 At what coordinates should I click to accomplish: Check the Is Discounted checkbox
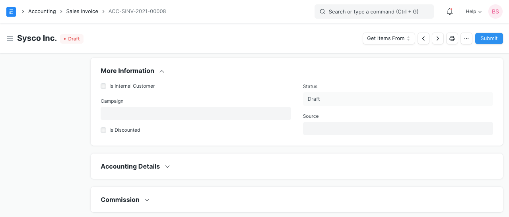click(103, 130)
